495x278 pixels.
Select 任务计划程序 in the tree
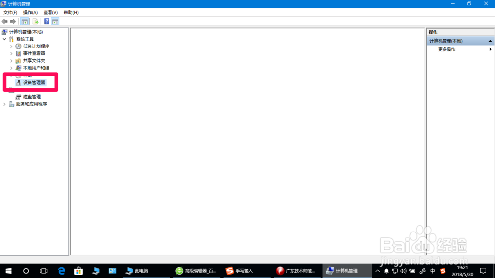[36, 46]
